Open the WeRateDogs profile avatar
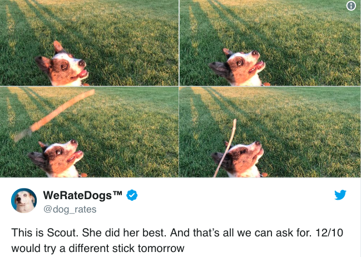 [x=24, y=200]
